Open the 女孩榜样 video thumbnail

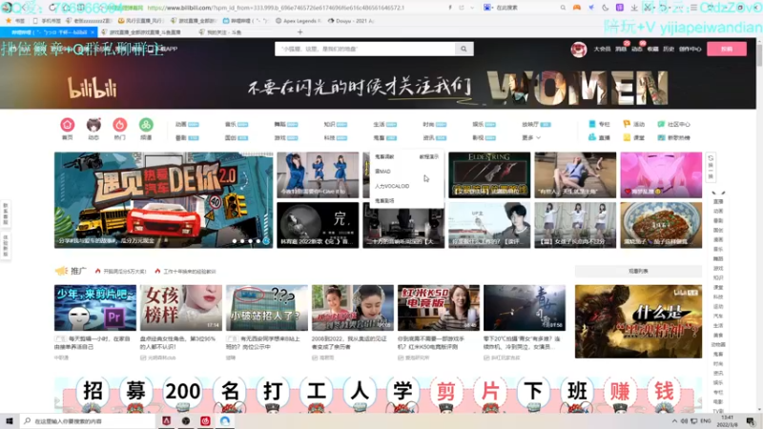click(x=181, y=308)
